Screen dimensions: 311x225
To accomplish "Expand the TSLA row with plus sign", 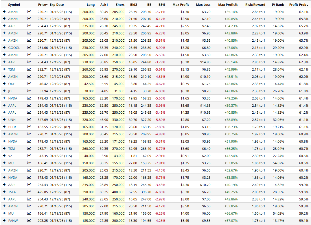I will point(4,192).
